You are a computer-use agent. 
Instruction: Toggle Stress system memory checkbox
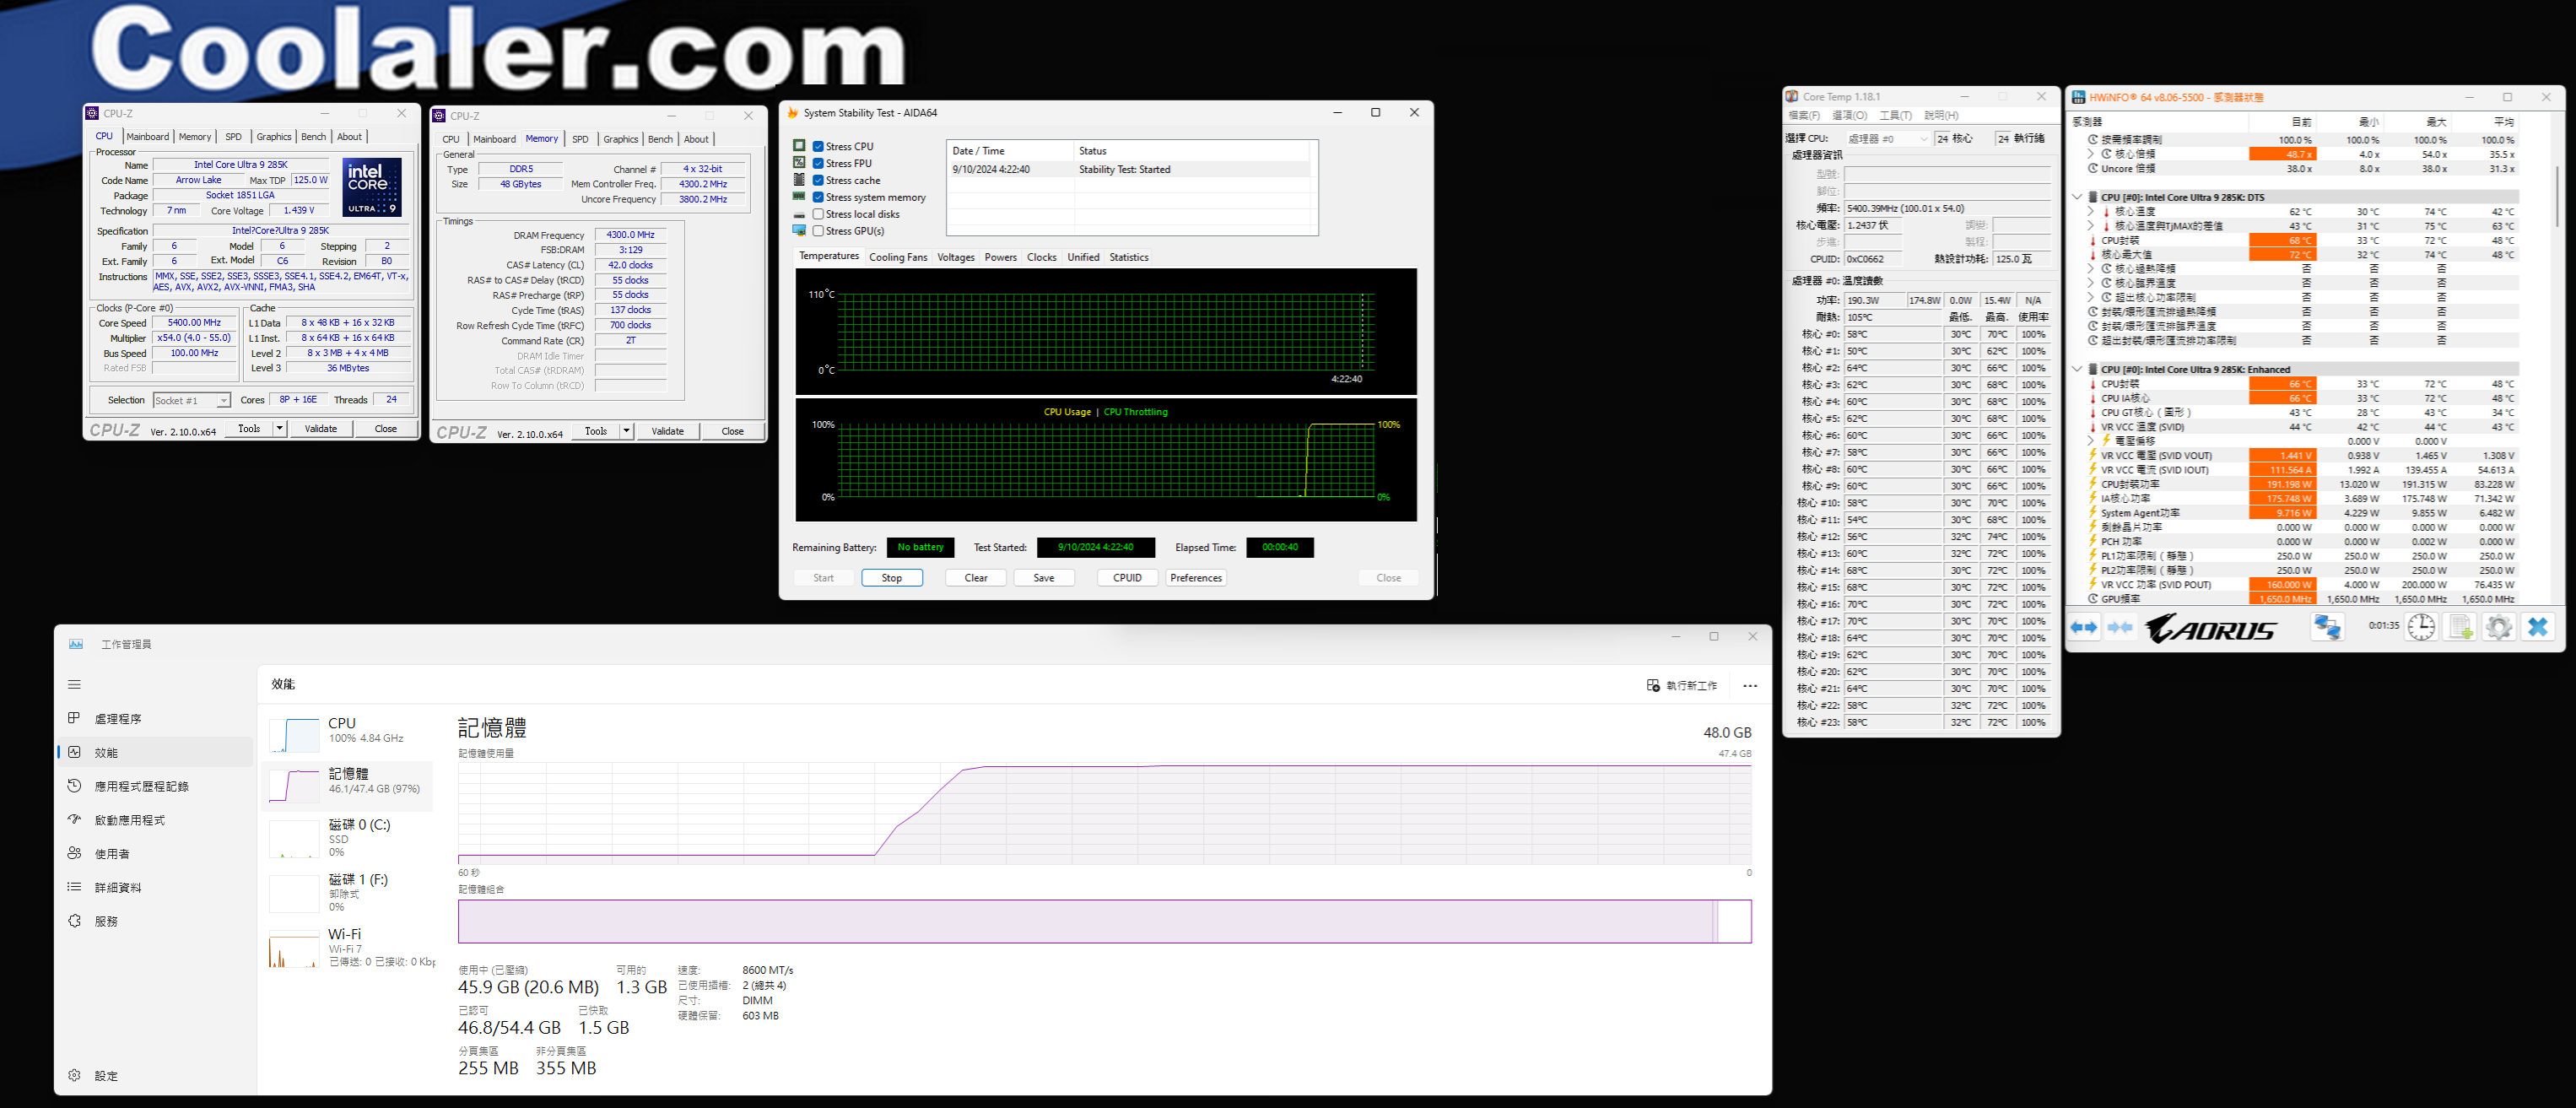point(818,197)
